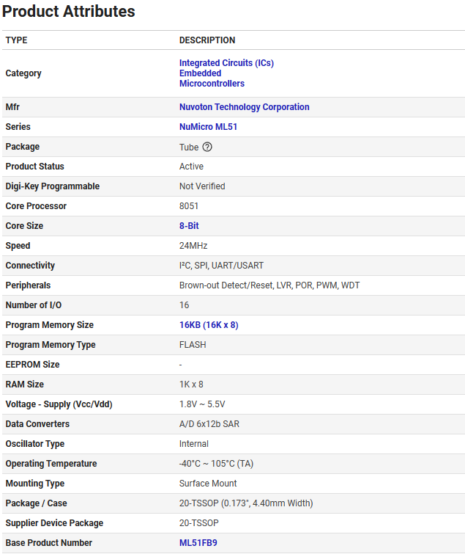Open the Integrated Circuits (ICs) category link
This screenshot has height=554, width=465.
click(226, 63)
